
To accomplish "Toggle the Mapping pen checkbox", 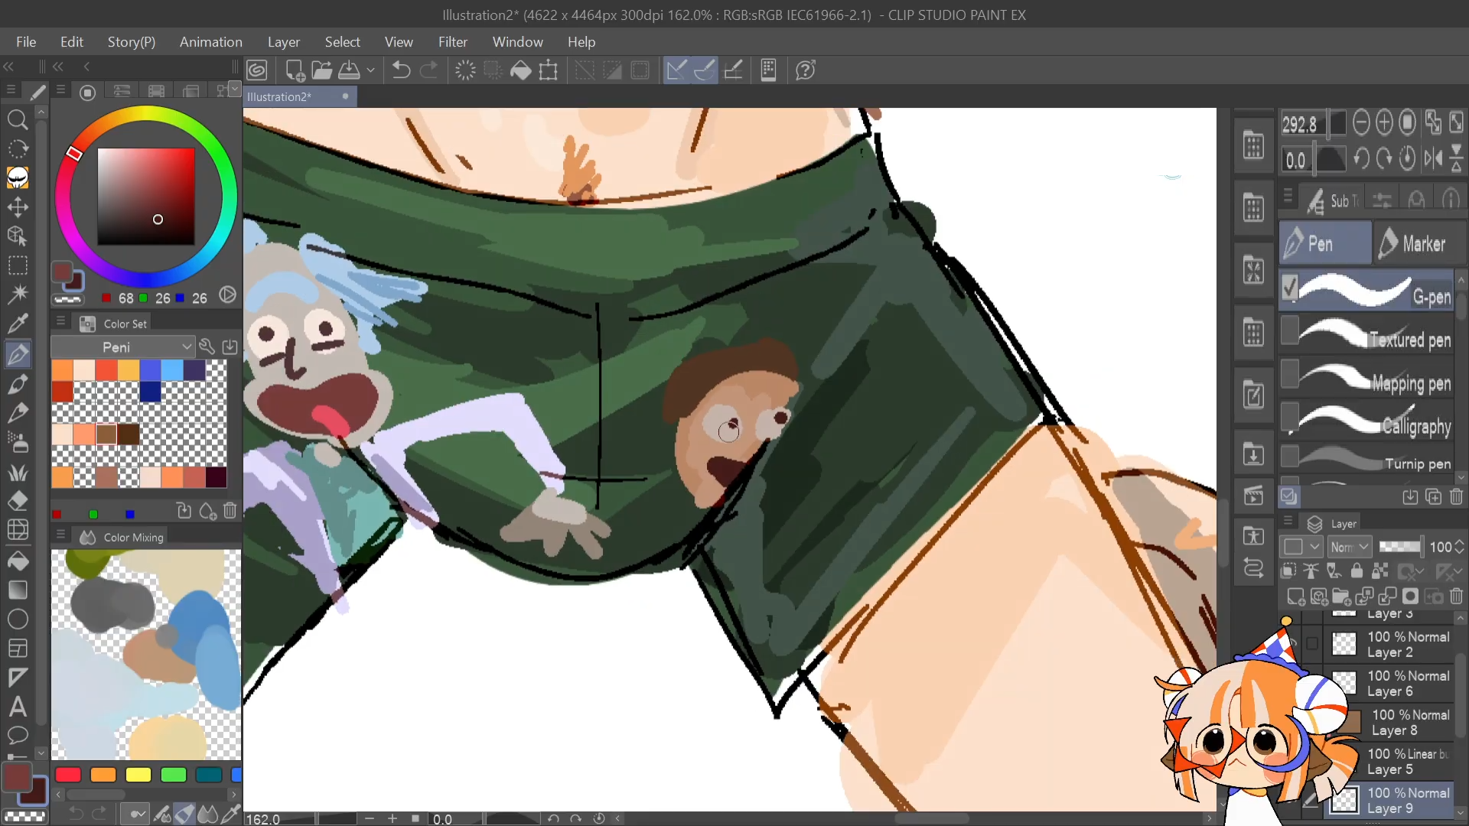I will coord(1290,374).
